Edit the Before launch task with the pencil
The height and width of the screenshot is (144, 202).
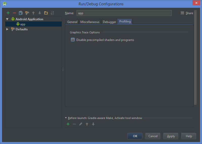tap(81, 124)
